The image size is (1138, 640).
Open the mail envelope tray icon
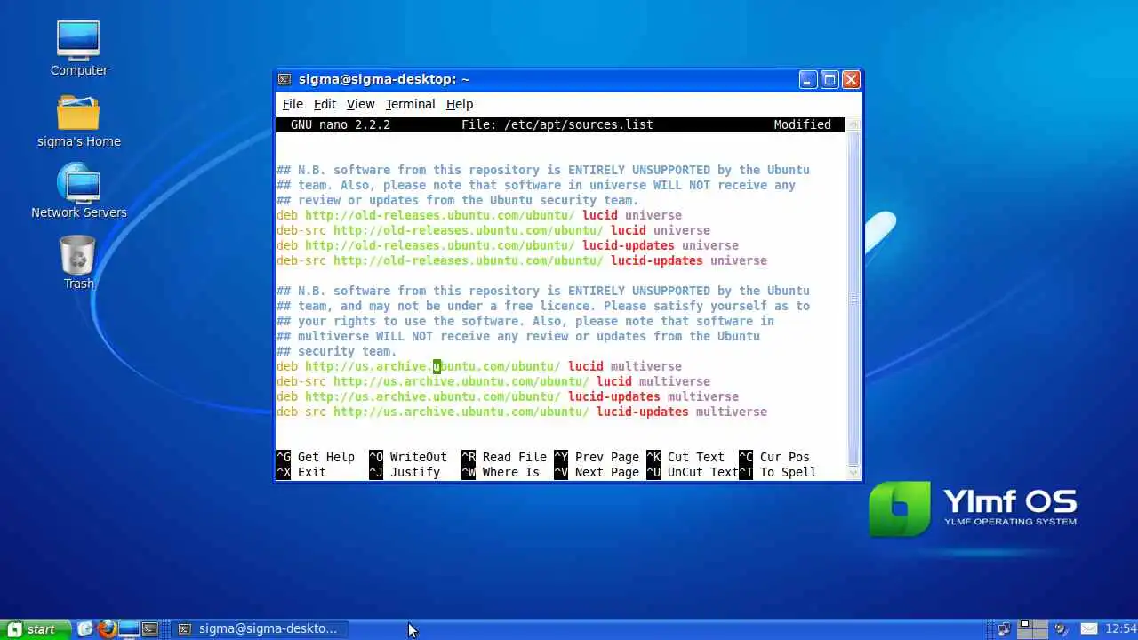[1089, 629]
